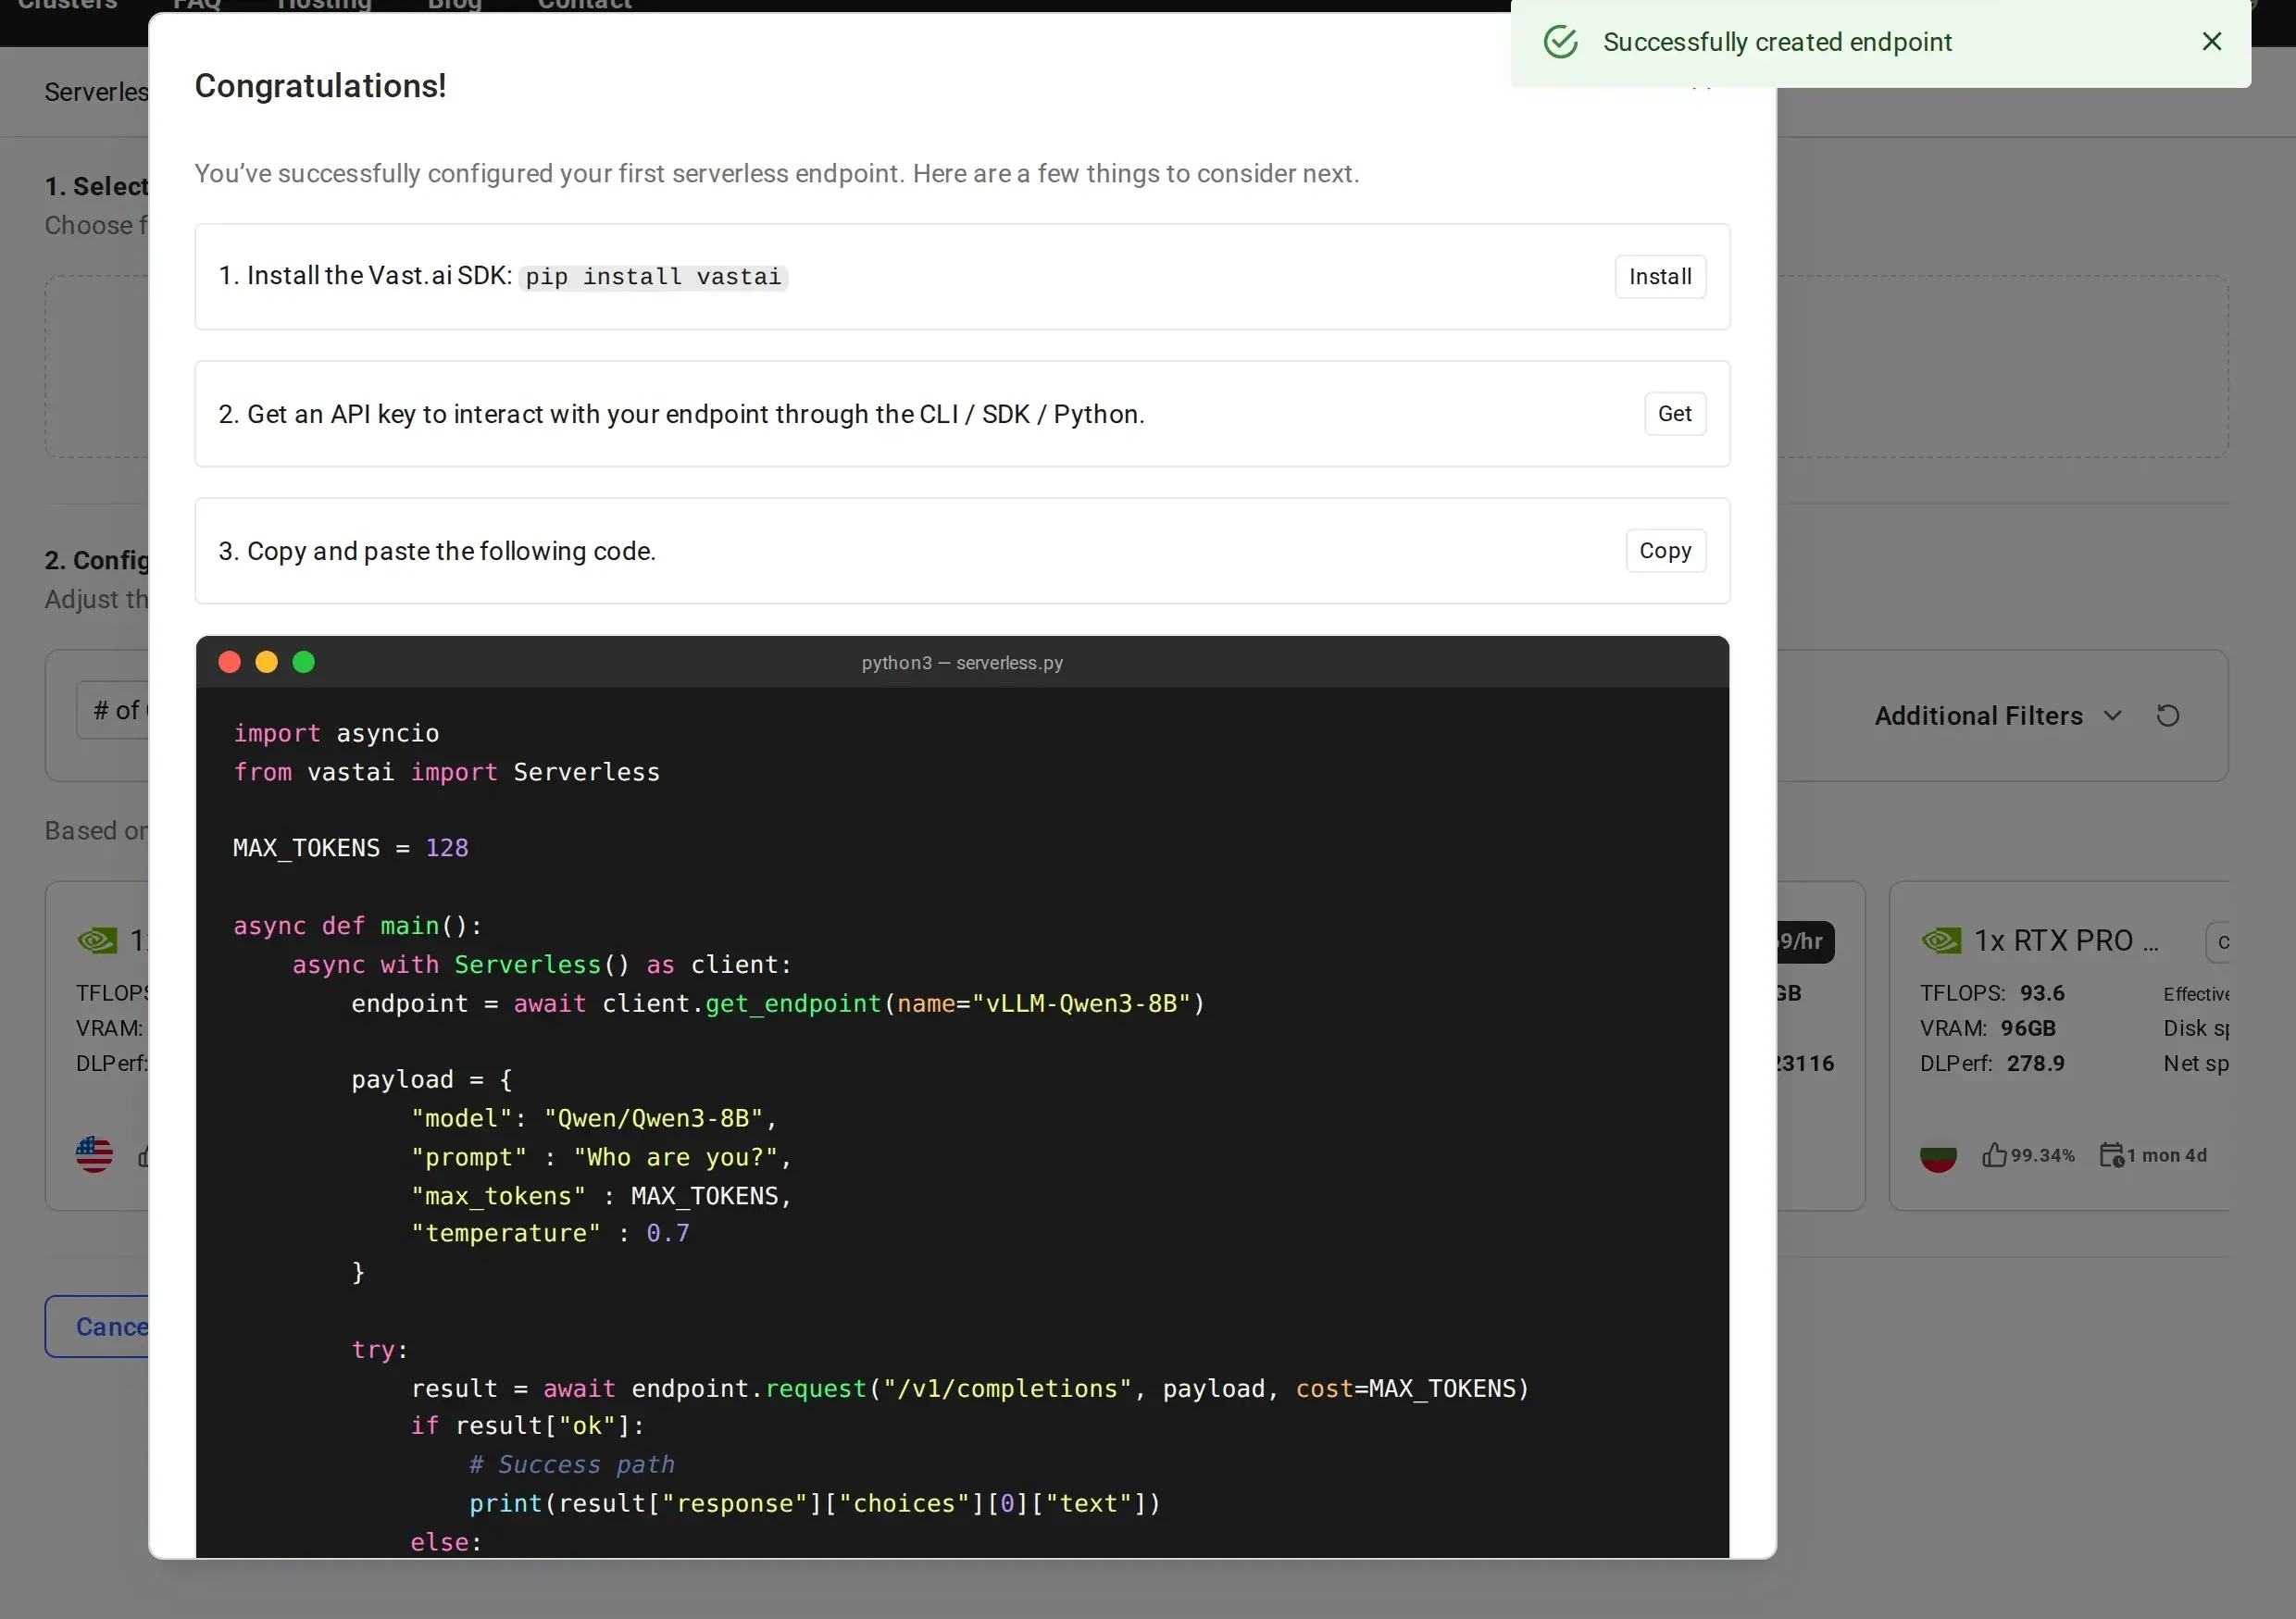Click the '1. Select' section heading
The image size is (2296, 1619).
(x=96, y=186)
